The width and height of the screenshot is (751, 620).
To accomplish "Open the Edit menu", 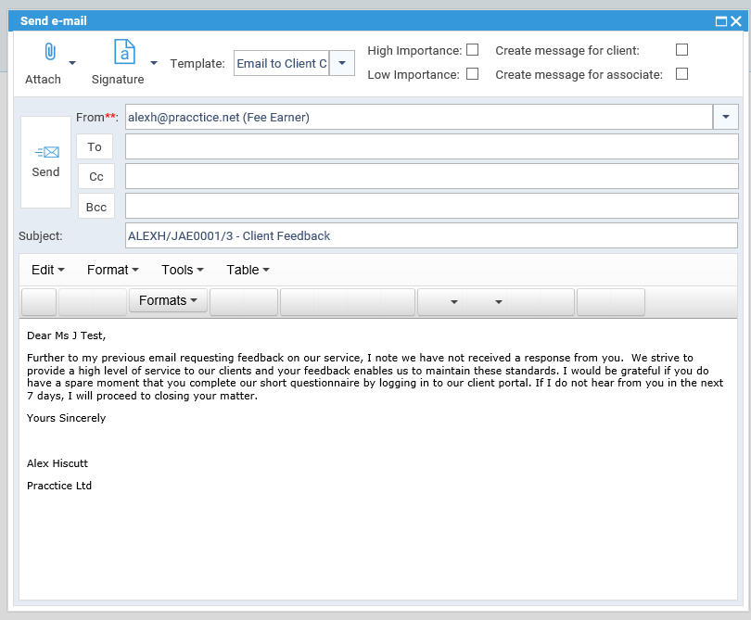I will click(x=48, y=270).
